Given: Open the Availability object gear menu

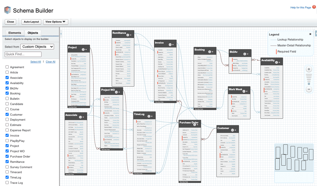Looking at the screenshot, I should [x=277, y=62].
